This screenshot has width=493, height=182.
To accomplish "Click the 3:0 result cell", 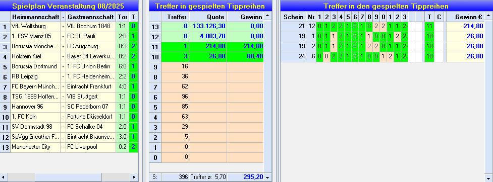I will tap(123, 137).
